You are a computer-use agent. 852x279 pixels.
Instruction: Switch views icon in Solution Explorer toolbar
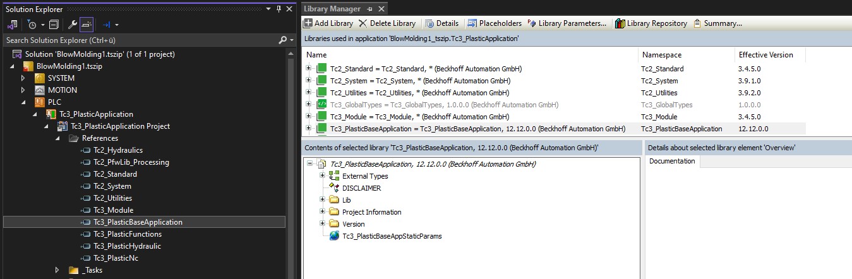pos(13,25)
